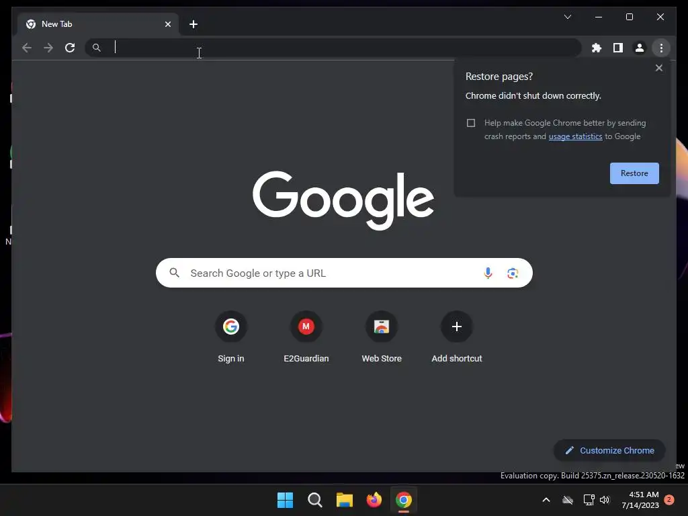Open File Explorer from taskbar
The image size is (688, 516).
pos(345,500)
